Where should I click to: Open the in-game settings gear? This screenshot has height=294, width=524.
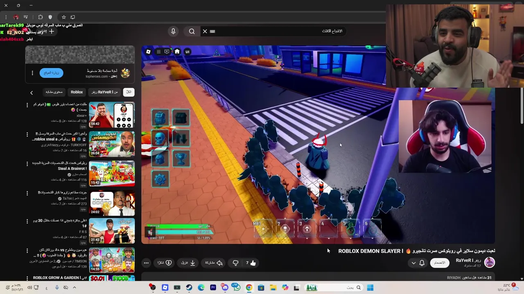click(x=160, y=179)
